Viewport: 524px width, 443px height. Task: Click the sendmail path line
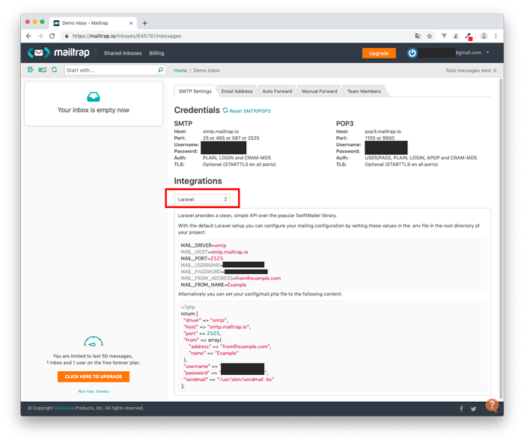(x=228, y=379)
